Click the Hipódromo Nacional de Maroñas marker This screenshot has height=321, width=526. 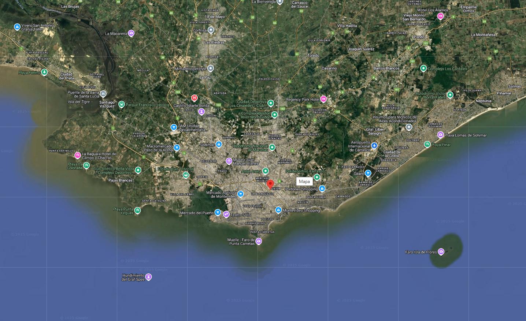coord(272,147)
